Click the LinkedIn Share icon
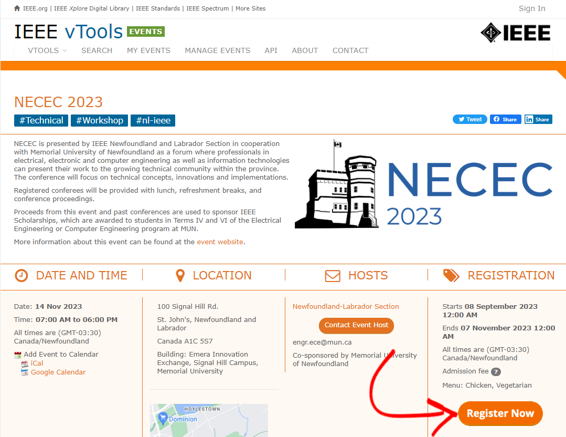This screenshot has height=437, width=566. point(530,119)
